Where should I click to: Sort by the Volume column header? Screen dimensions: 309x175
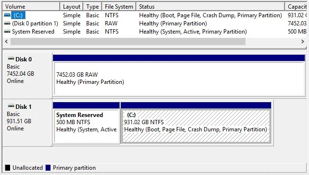(31, 7)
